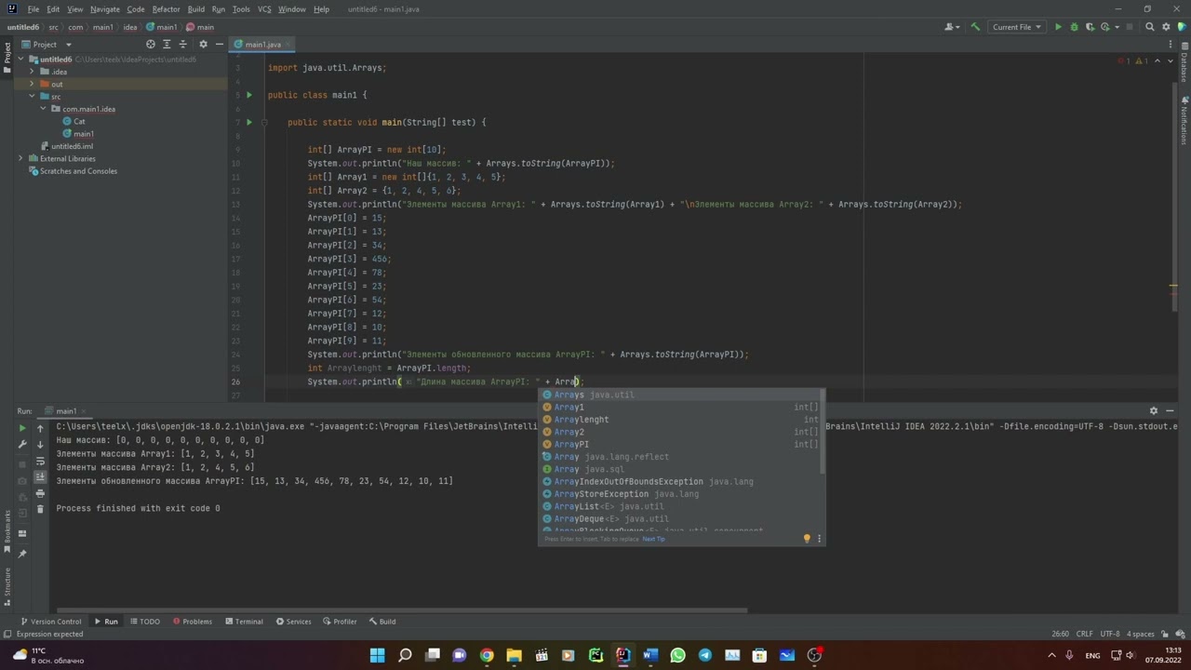The height and width of the screenshot is (670, 1191).
Task: Click the UTF-8 encoding in status bar
Action: [1111, 634]
